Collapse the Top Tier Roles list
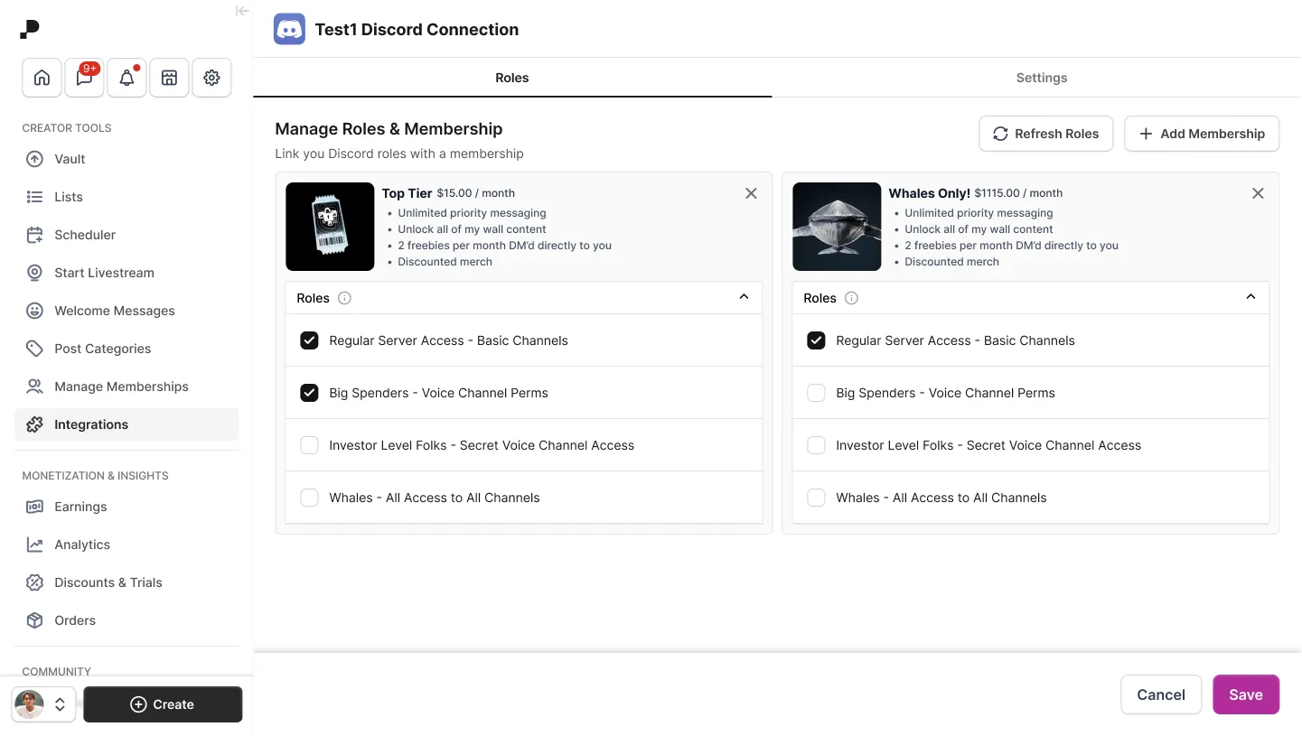1302x736 pixels. pos(744,296)
